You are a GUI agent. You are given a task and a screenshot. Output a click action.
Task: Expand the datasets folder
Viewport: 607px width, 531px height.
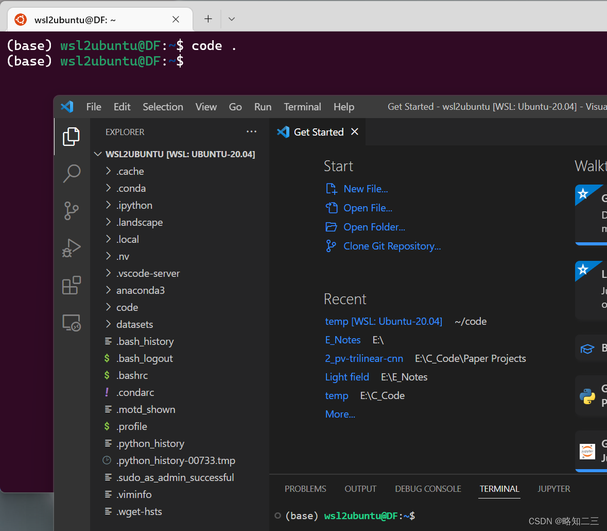point(109,324)
